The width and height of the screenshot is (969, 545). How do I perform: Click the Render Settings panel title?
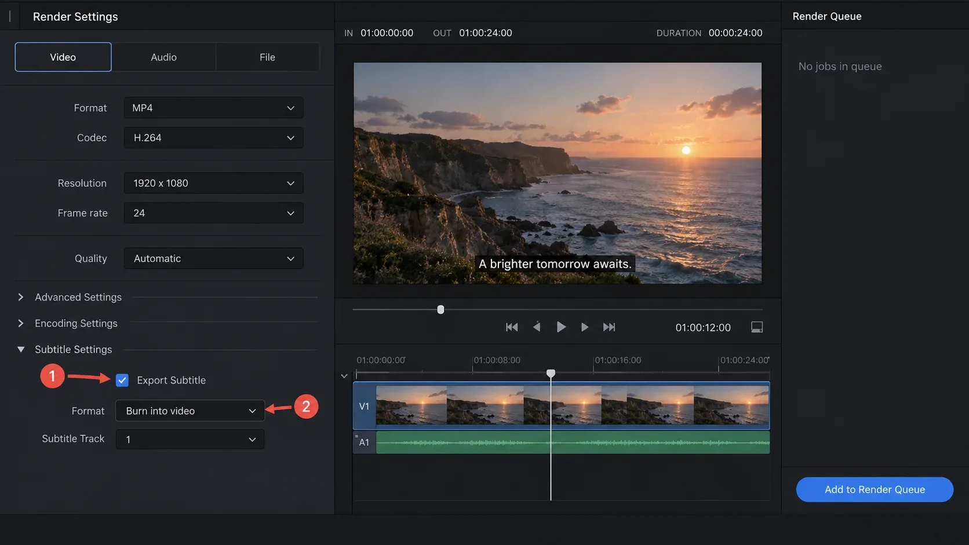coord(75,17)
